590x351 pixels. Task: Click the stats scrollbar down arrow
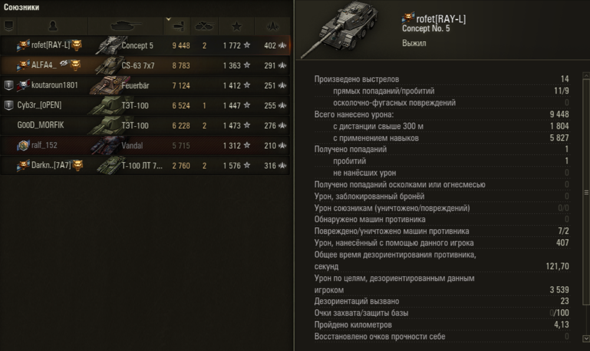tap(586, 339)
